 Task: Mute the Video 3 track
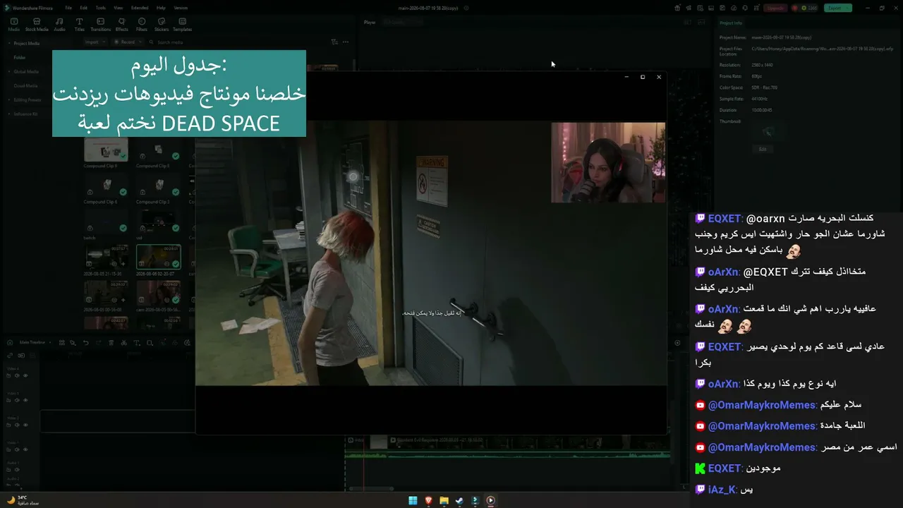[17, 400]
